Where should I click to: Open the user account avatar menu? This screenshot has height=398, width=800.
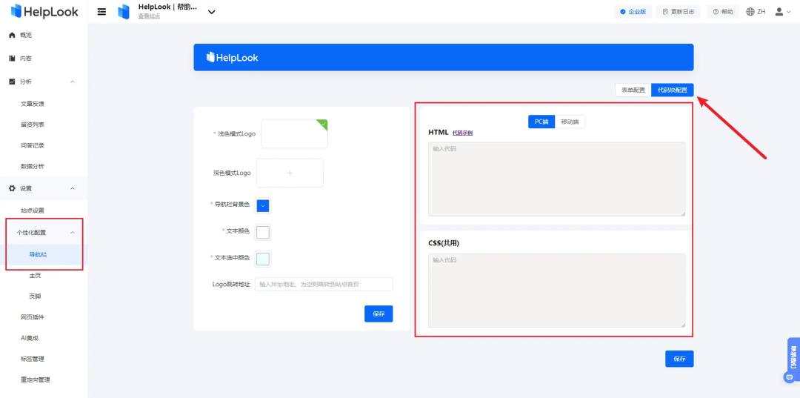[x=783, y=12]
